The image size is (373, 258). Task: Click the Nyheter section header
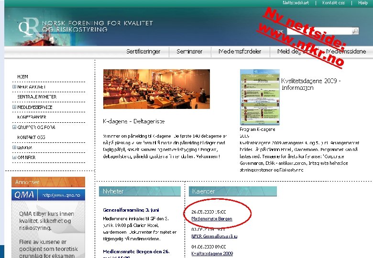coord(140,191)
